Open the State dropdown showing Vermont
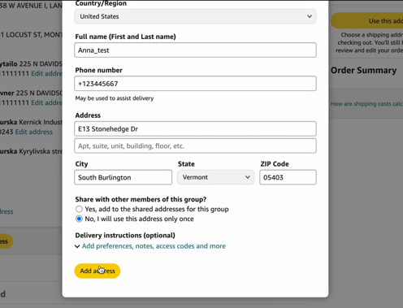Image resolution: width=403 pixels, height=308 pixels. pyautogui.click(x=216, y=177)
